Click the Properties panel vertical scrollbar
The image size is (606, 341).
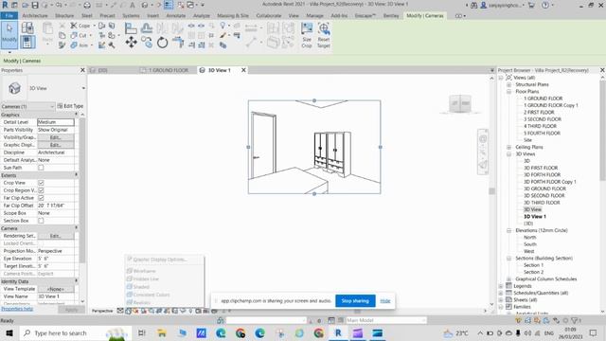tap(82, 190)
